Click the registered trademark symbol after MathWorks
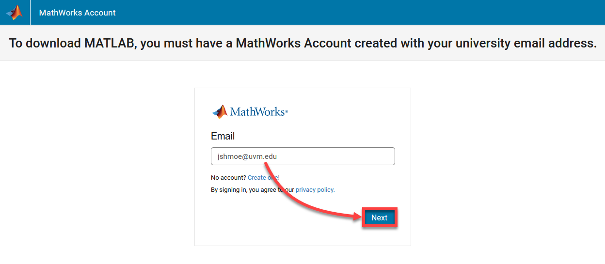The height and width of the screenshot is (264, 605). (287, 111)
